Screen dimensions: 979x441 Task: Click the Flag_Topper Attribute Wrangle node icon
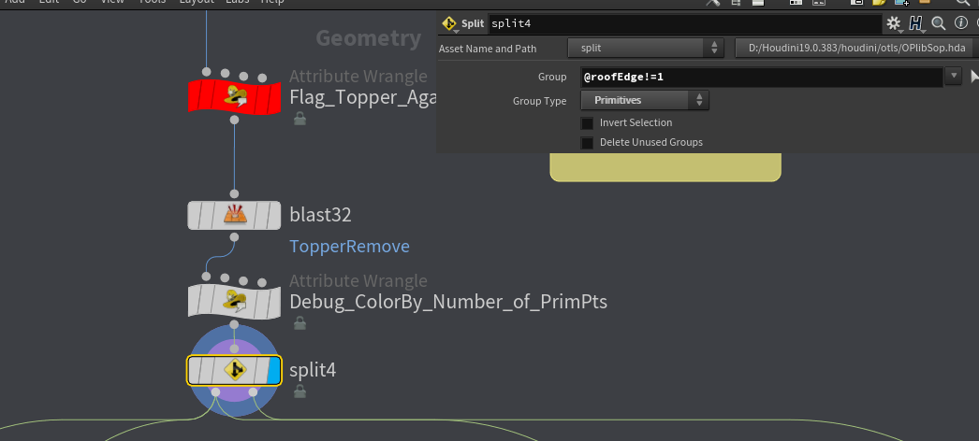(234, 95)
